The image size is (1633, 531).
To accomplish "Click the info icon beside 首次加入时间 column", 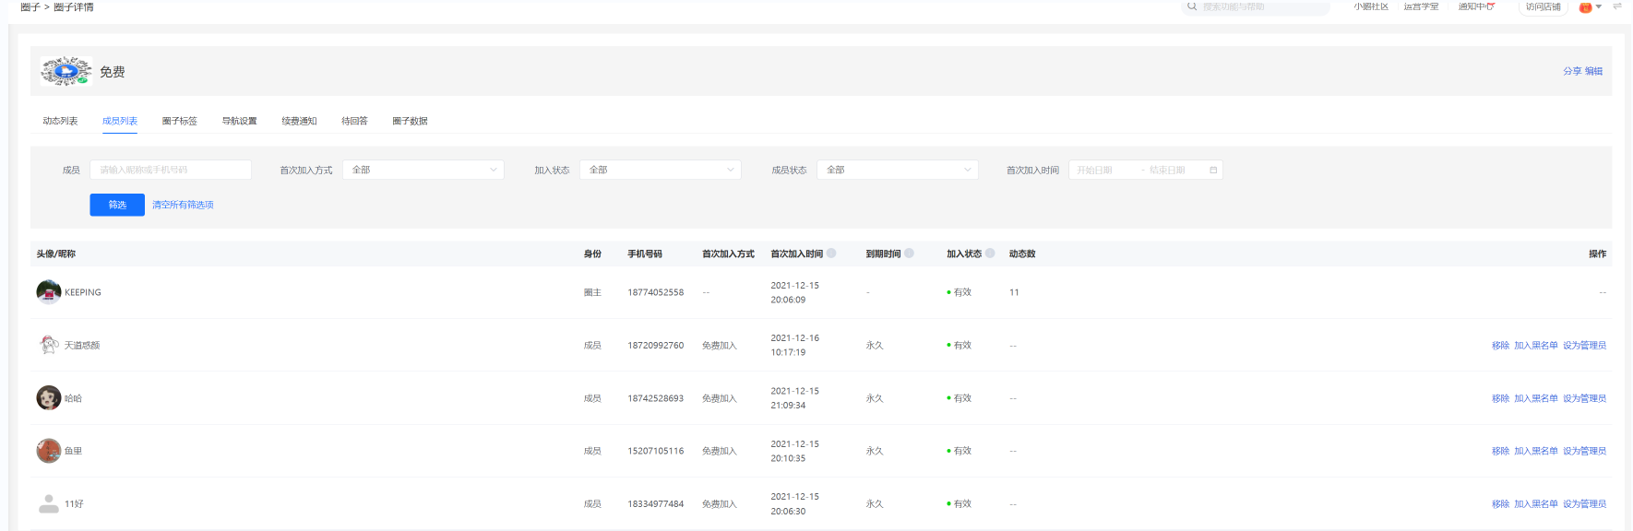I will coord(831,254).
